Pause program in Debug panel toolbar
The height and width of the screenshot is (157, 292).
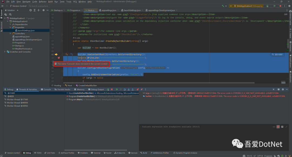(121, 89)
